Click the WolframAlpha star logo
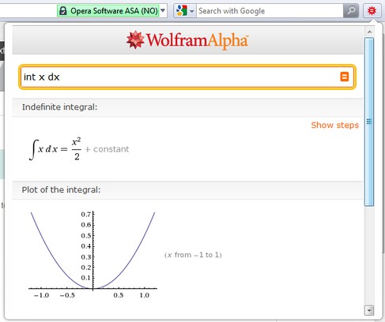This screenshot has width=385, height=322. [135, 40]
